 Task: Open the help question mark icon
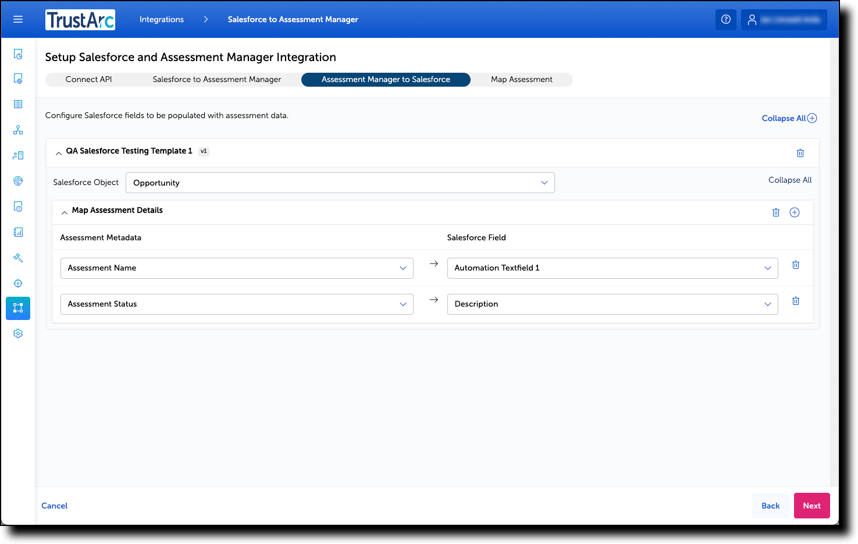[x=725, y=19]
